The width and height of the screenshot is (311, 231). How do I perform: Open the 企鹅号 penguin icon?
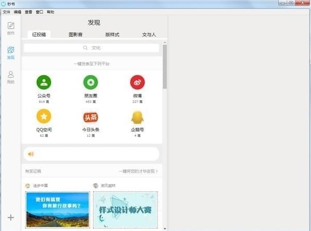click(137, 117)
